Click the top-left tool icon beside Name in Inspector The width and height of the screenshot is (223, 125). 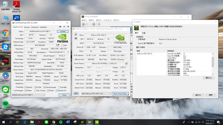pyautogui.click(x=76, y=35)
